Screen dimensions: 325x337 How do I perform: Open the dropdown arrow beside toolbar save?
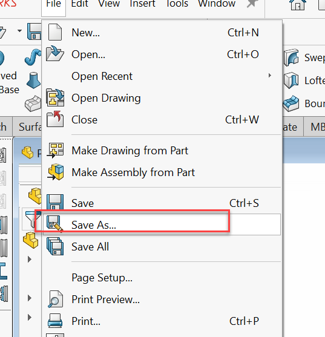pyautogui.click(x=19, y=31)
